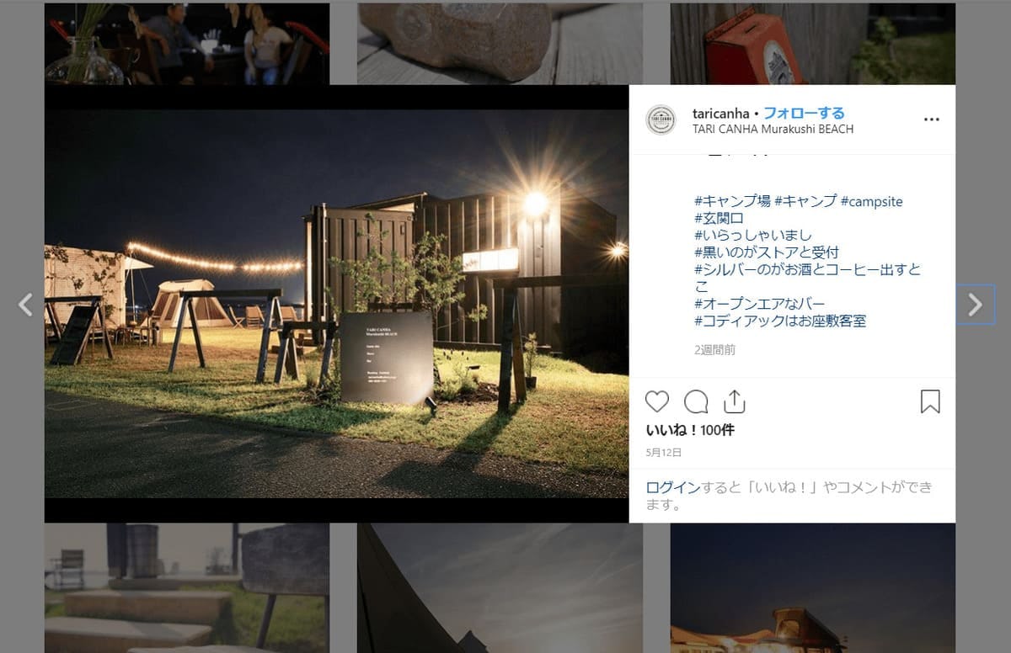Image resolution: width=1011 pixels, height=653 pixels.
Task: Open the three-dot more options menu
Action: click(931, 119)
